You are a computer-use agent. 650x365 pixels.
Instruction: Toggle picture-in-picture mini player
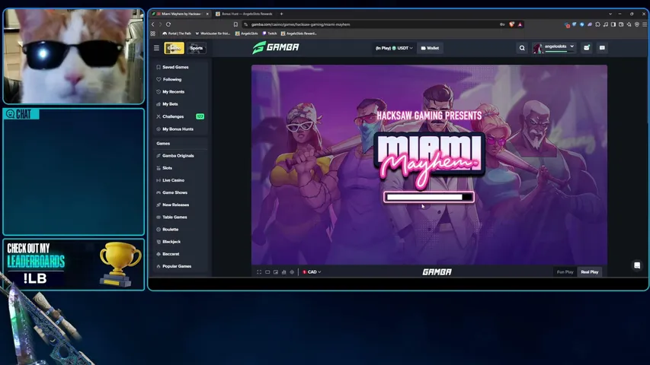tap(276, 272)
